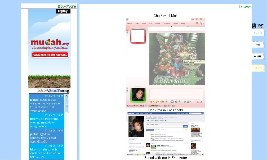
Task: Click the facebook logo in the embedded page
Action: tap(131, 113)
